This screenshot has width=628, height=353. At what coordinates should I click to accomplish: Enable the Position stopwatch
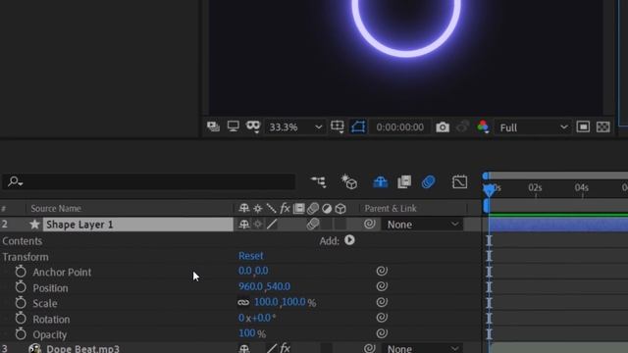point(21,287)
